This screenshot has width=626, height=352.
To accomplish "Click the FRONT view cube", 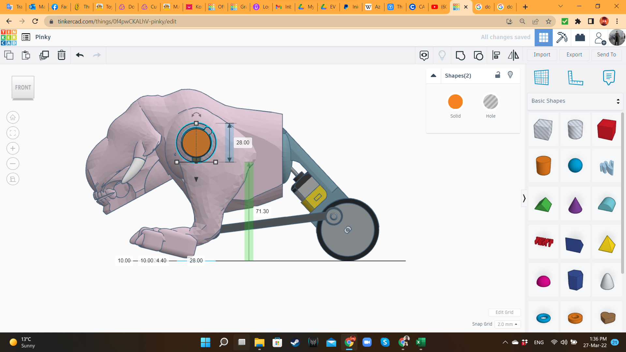I will click(x=23, y=88).
